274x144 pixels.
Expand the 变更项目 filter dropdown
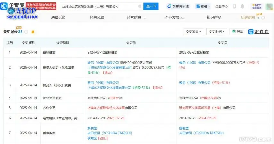tap(193, 32)
